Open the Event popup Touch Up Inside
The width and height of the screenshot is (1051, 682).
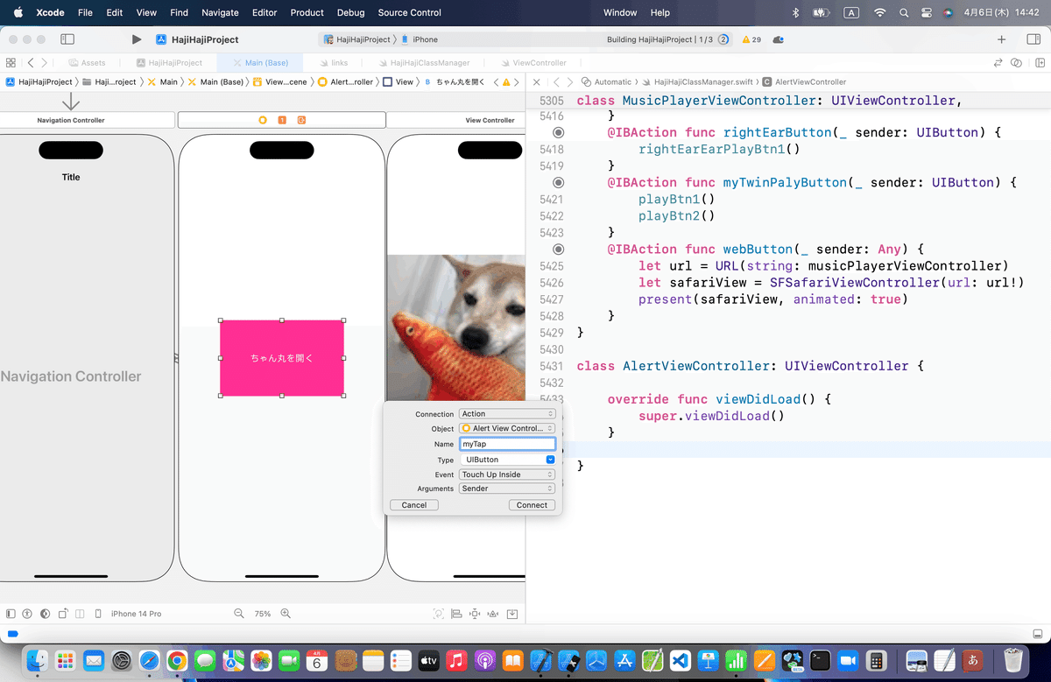point(507,475)
